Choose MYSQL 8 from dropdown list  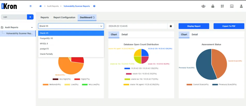71,44
